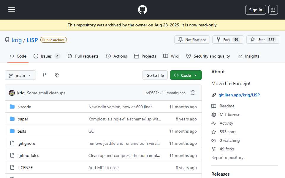Switch to the Code tab
This screenshot has height=178, width=285.
pos(18,56)
